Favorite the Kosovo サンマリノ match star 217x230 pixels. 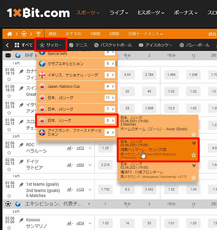(9, 228)
